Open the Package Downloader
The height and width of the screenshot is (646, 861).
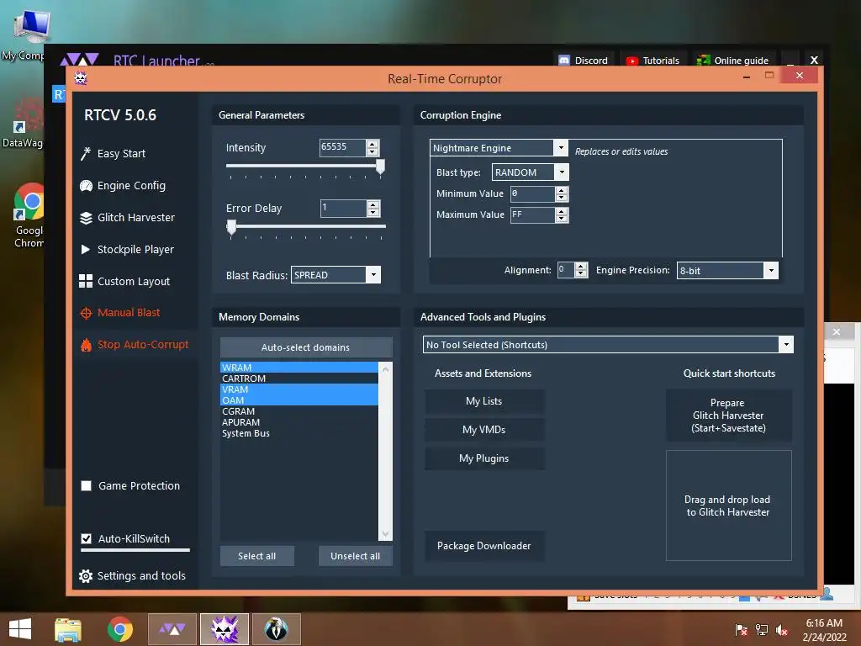coord(483,545)
